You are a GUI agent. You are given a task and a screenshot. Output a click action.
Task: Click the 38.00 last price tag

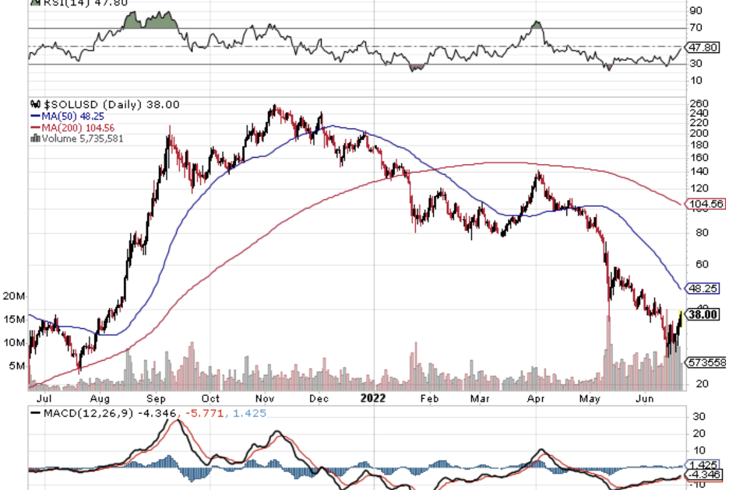[x=705, y=314]
